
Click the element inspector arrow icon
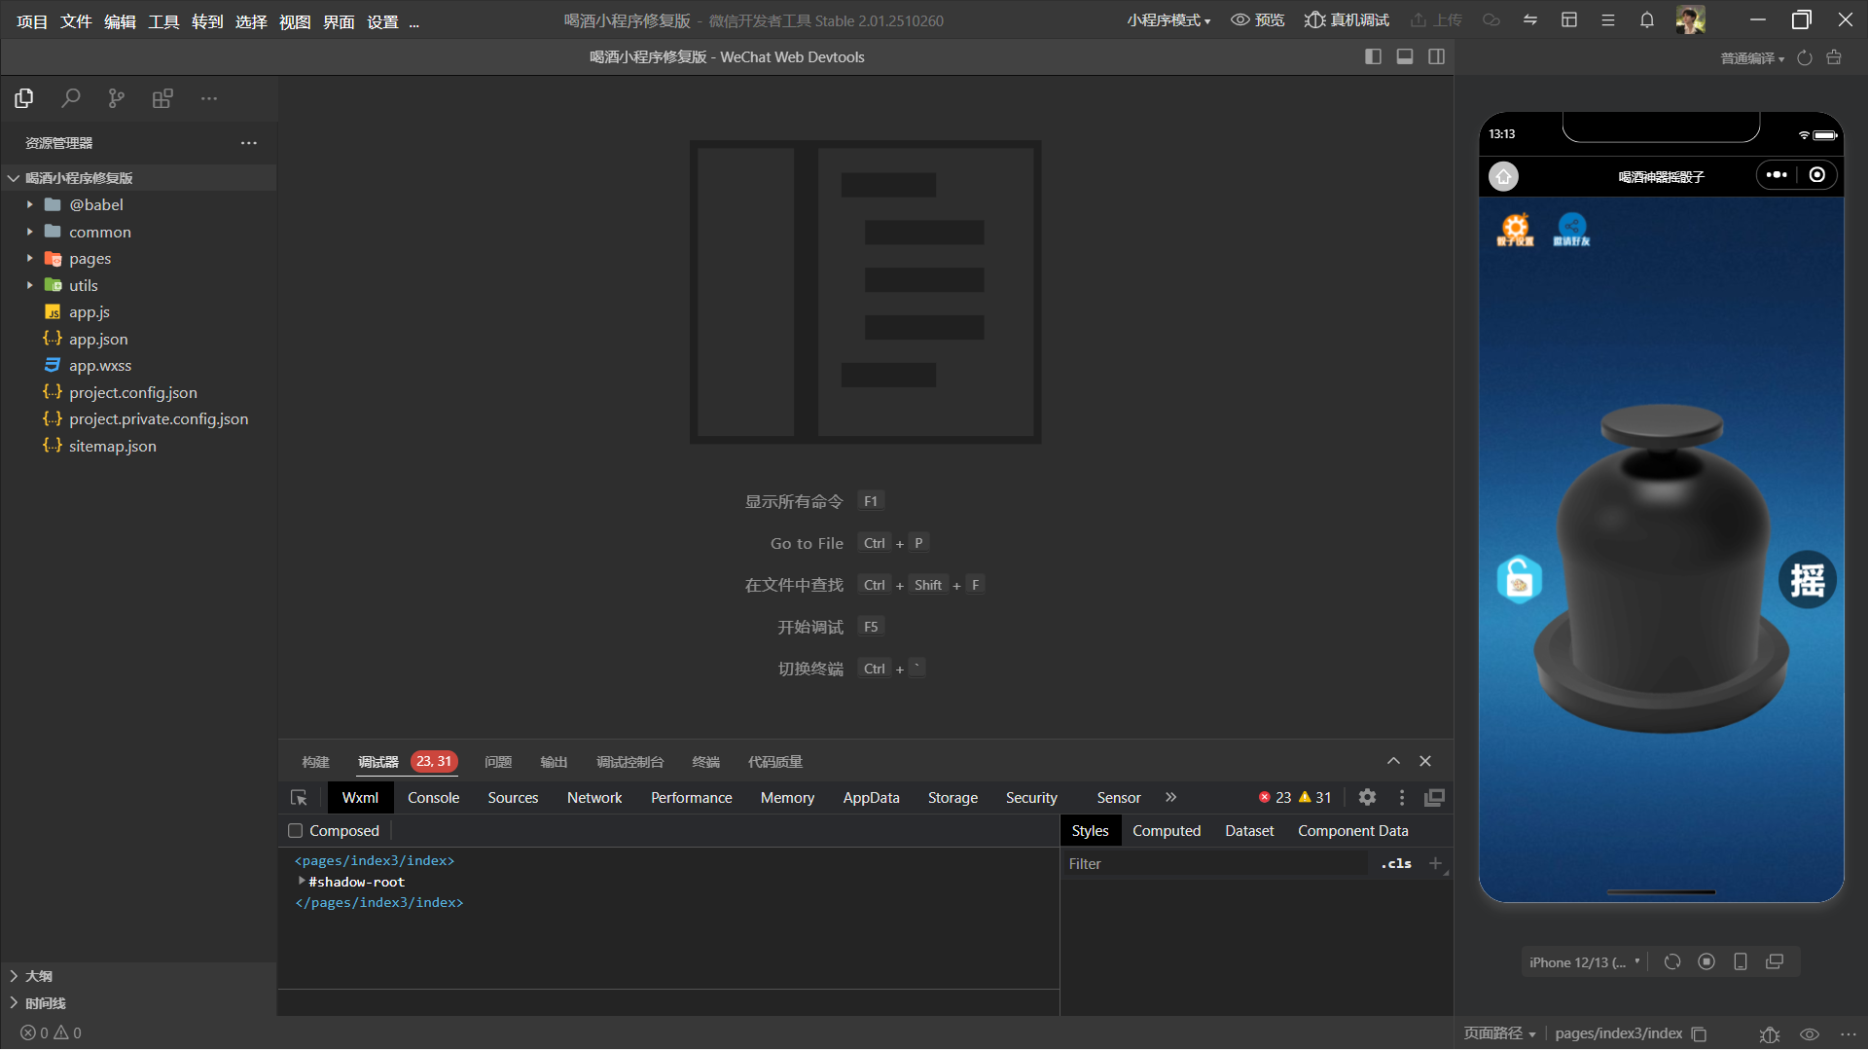coord(299,798)
